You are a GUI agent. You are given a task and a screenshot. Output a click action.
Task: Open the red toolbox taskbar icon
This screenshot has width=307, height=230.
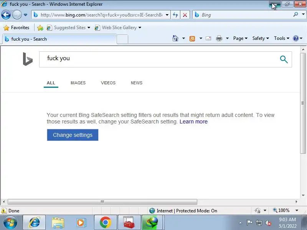pyautogui.click(x=129, y=223)
